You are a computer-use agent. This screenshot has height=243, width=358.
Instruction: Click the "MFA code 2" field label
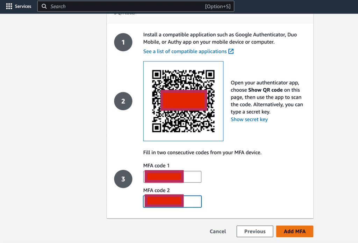tap(156, 190)
